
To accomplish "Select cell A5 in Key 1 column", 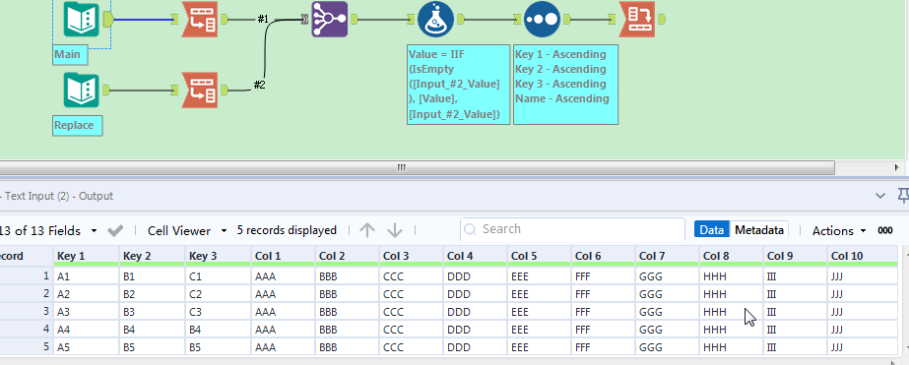I will (87, 346).
